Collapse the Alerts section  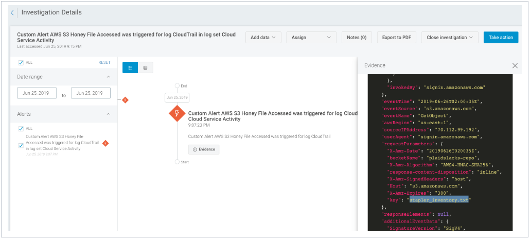pyautogui.click(x=109, y=114)
